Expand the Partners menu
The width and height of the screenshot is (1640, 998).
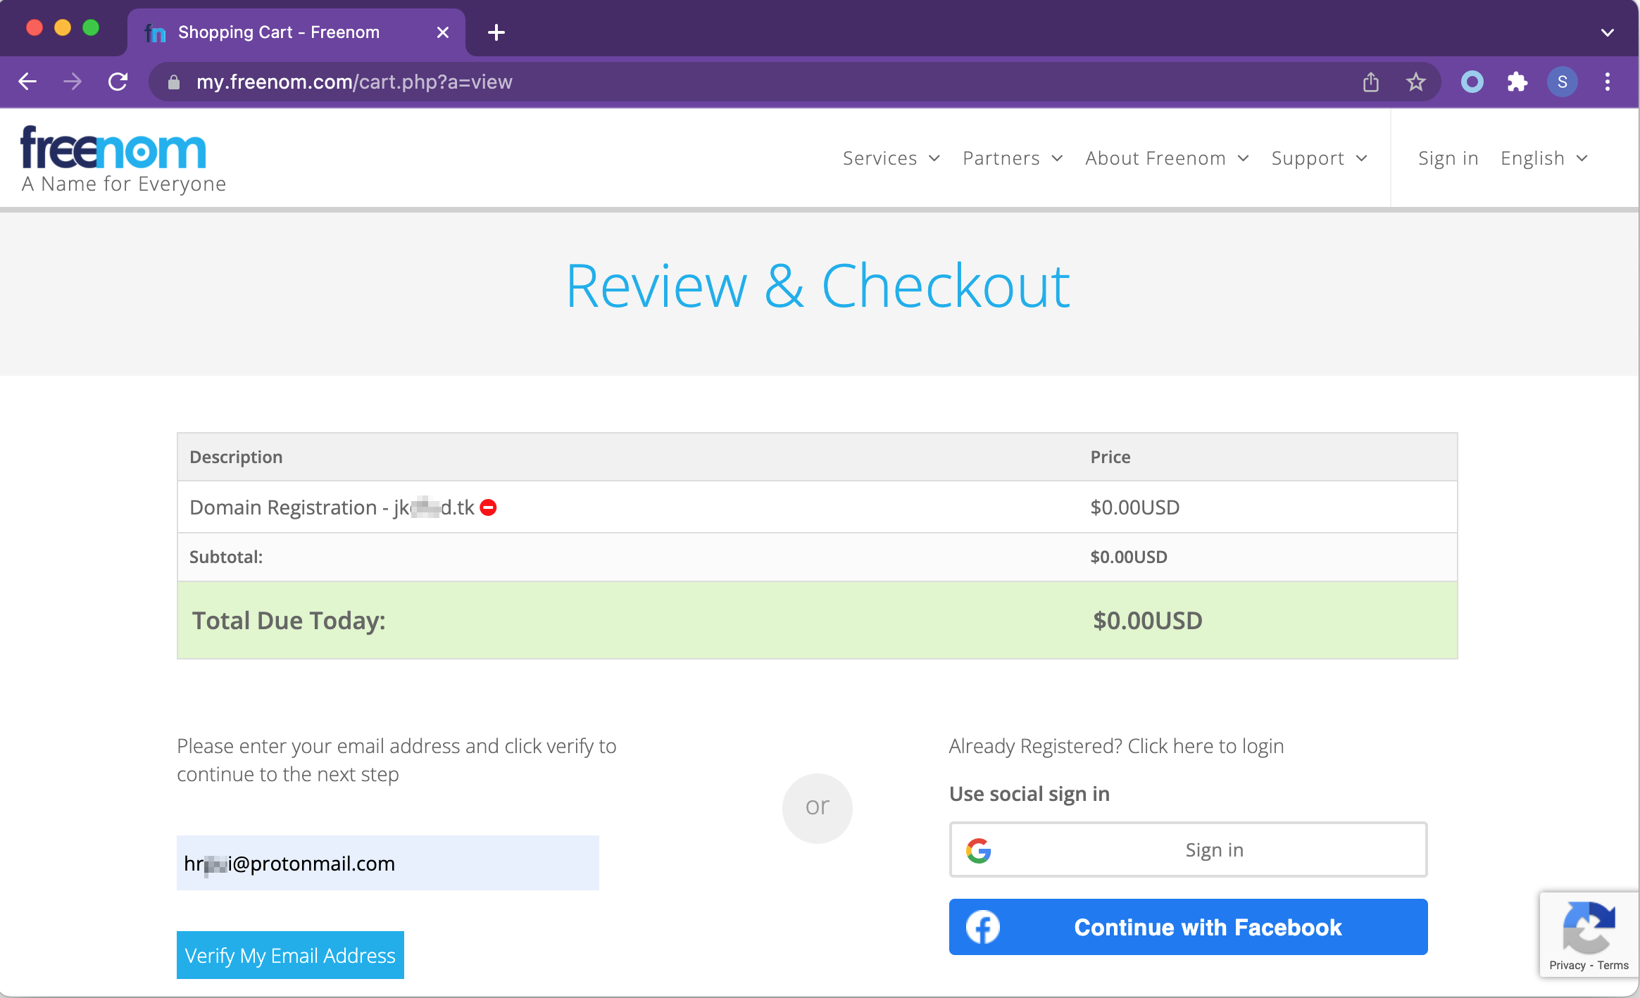(x=1013, y=158)
